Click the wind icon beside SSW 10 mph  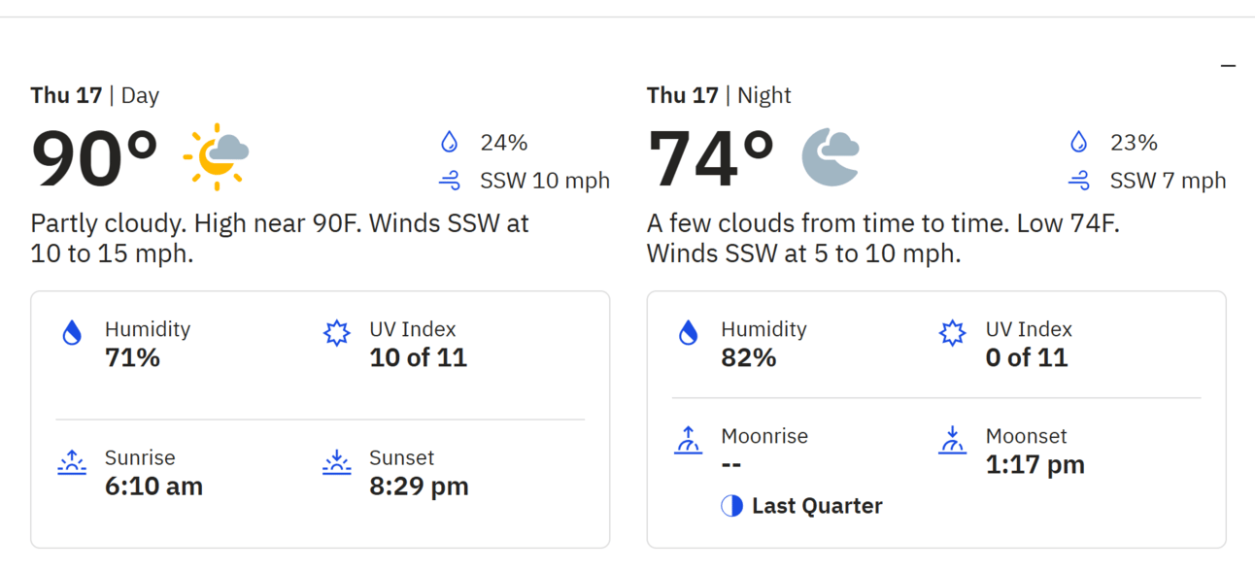449,181
